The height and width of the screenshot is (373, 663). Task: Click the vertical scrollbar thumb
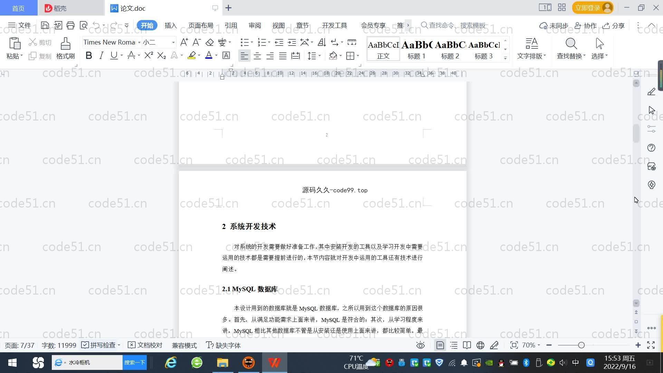[636, 133]
